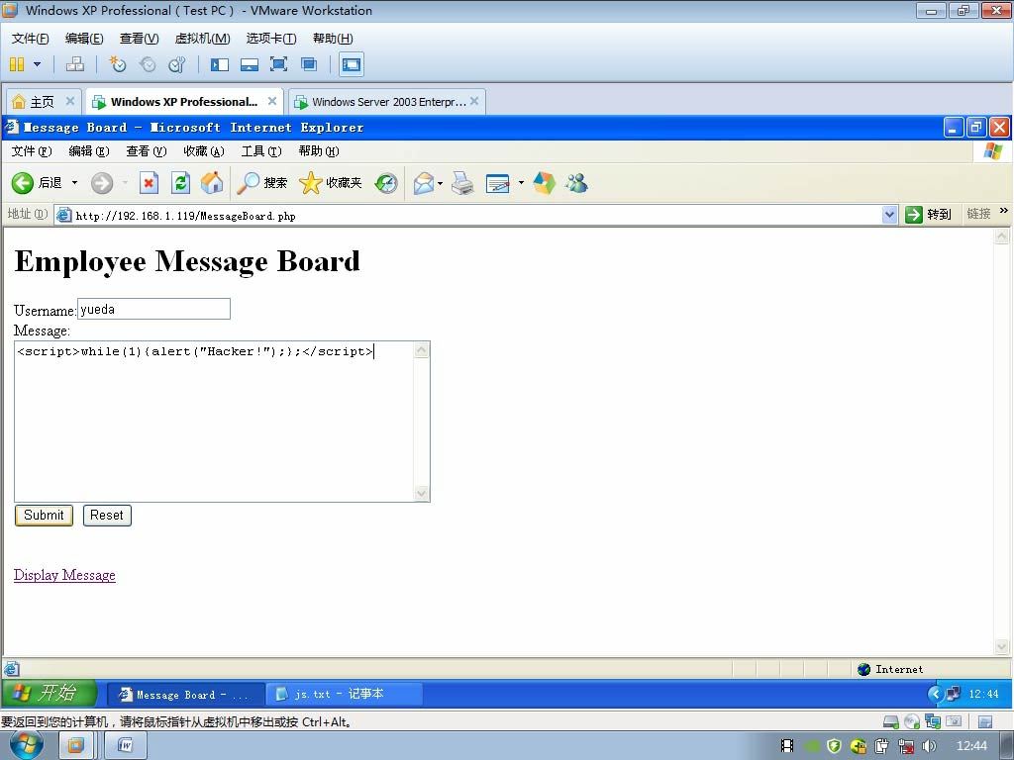Open VMware 虚拟机(M) menu
Screen dimensions: 1014x760
click(x=202, y=39)
